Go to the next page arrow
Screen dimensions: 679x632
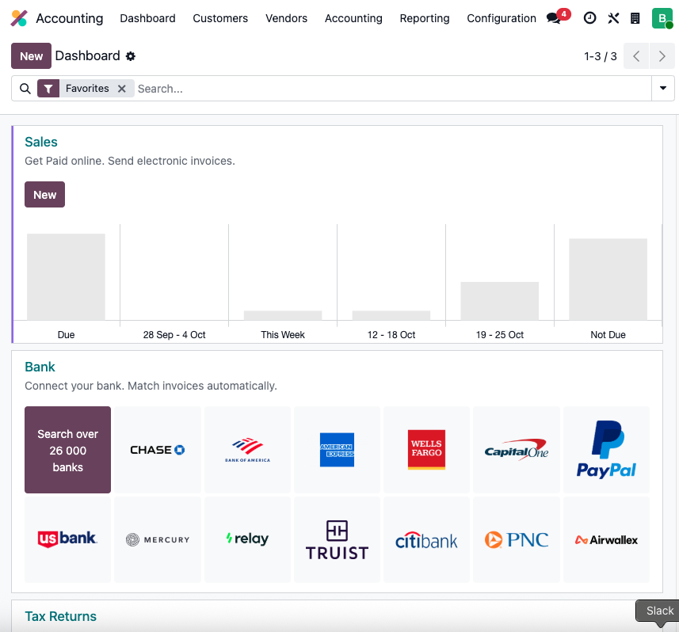pos(662,56)
